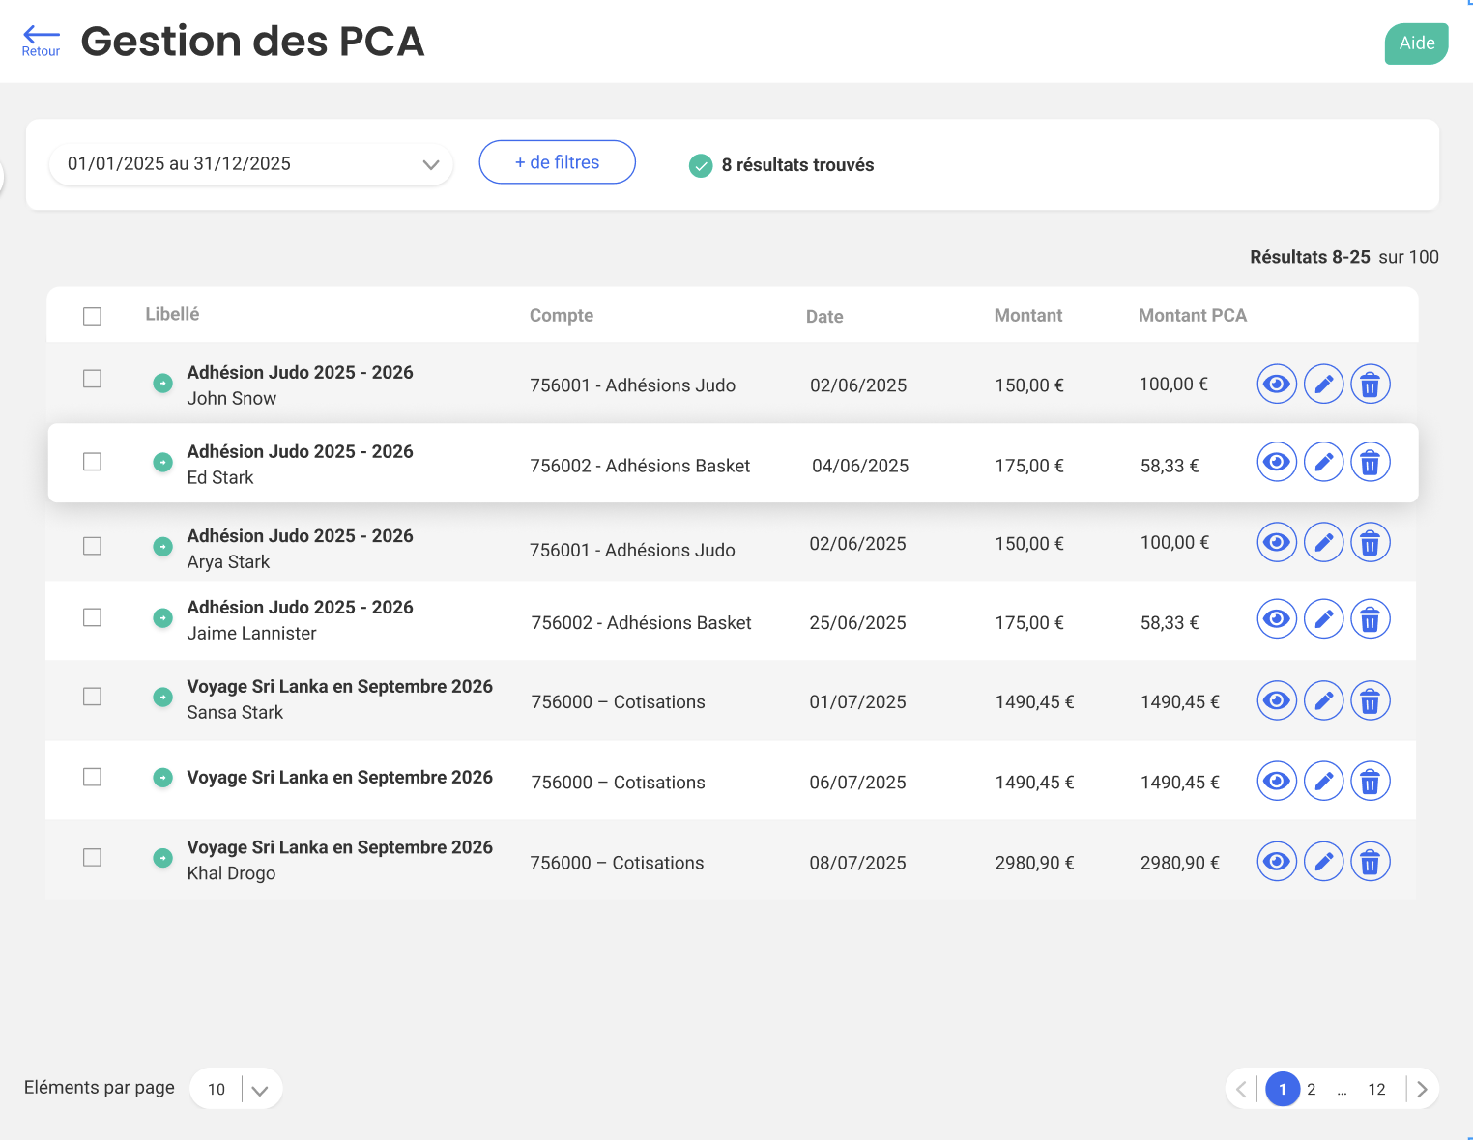Check the Khal Drogo row checkbox
The image size is (1473, 1140).
[93, 858]
